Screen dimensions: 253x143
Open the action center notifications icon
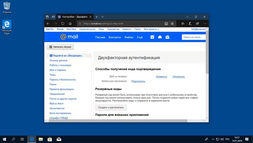[247, 139]
